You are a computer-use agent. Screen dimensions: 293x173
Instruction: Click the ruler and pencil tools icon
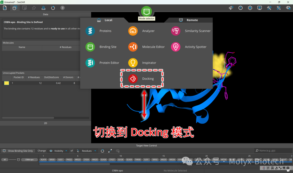click(279, 8)
